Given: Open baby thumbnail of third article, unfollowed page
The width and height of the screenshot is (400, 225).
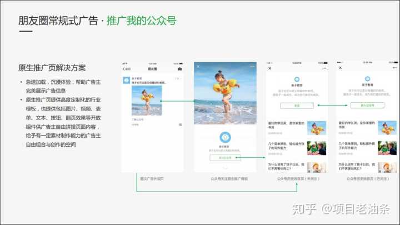Looking at the screenshot, I should [317, 167].
